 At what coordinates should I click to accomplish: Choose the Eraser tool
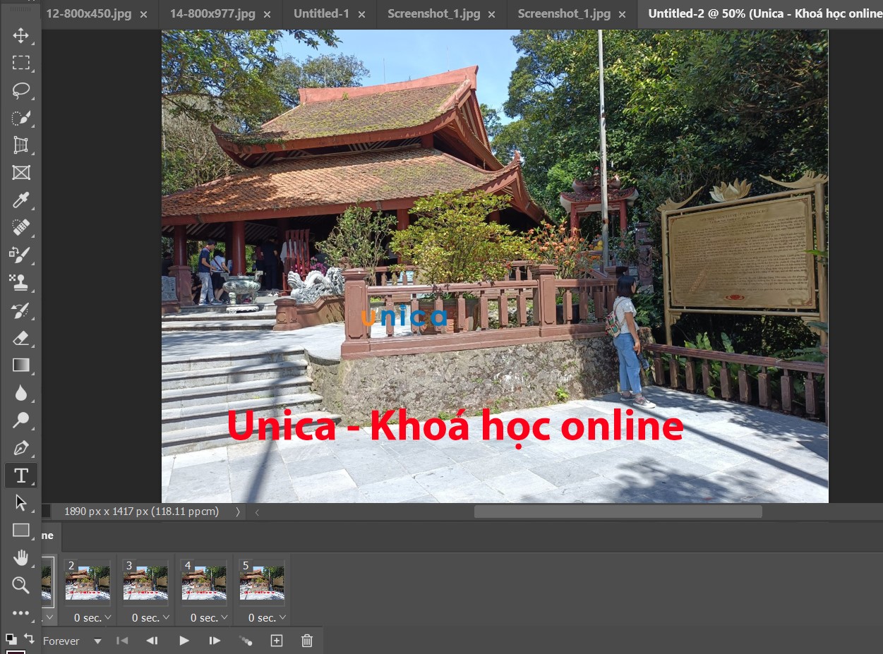[20, 338]
